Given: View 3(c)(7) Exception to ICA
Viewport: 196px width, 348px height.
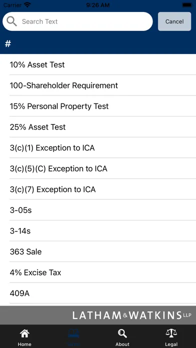Looking at the screenshot, I should click(98, 189).
